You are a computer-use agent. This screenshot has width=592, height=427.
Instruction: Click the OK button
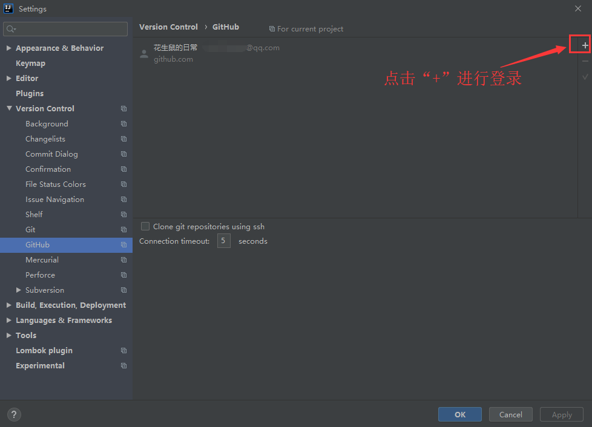(460, 414)
